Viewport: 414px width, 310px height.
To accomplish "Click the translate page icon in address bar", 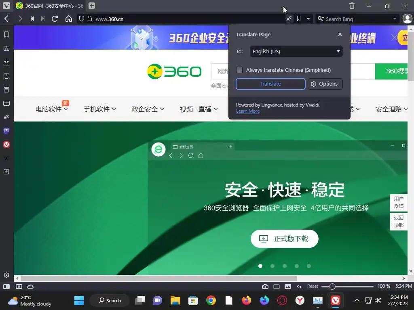I will 289,19.
